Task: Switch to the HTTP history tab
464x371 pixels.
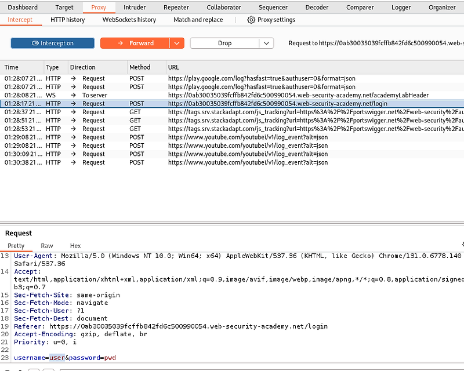Action: point(68,19)
